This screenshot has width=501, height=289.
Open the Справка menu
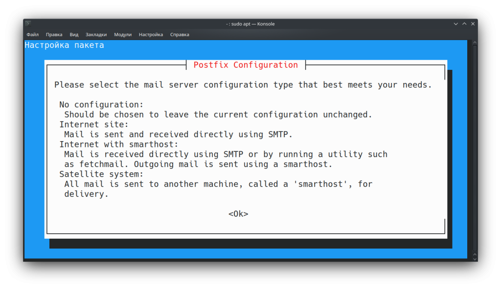coord(180,35)
